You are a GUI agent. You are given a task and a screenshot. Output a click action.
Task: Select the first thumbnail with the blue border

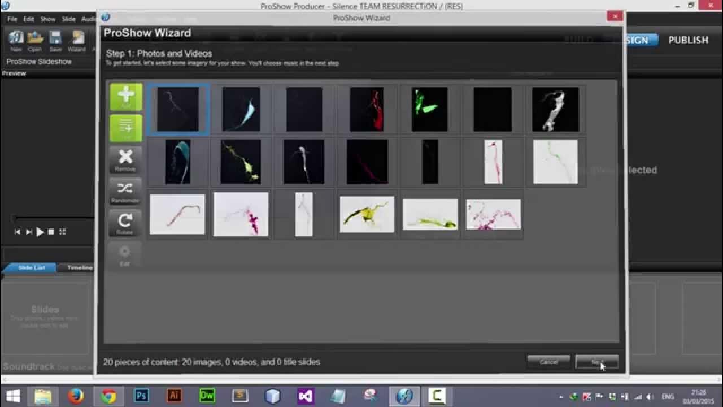click(178, 109)
